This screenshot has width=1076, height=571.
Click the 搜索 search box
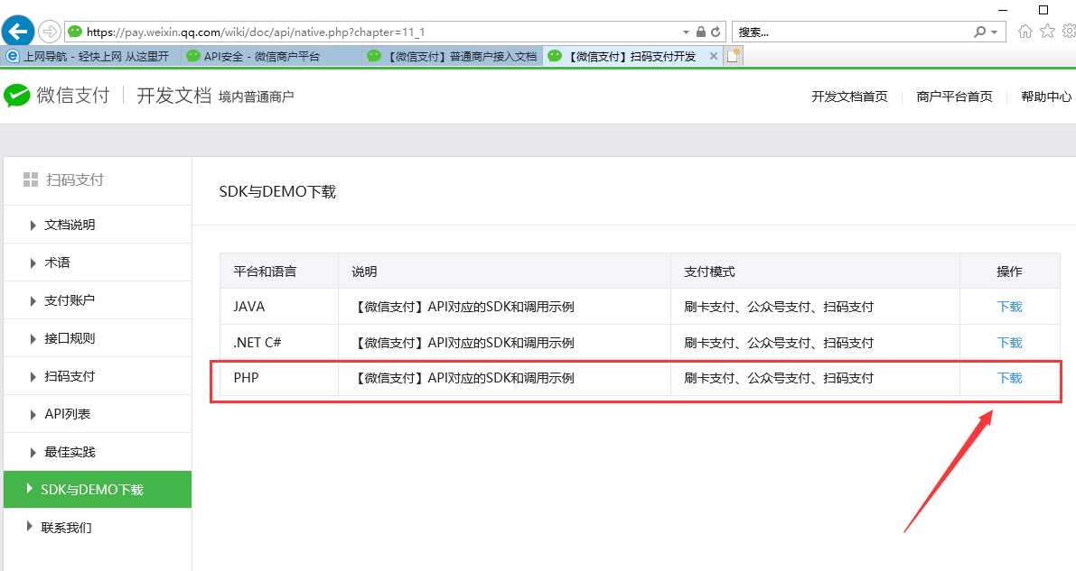tap(851, 32)
